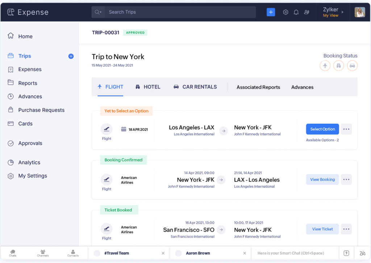Check hotel booking status icon
The height and width of the screenshot is (263, 371).
tap(338, 66)
